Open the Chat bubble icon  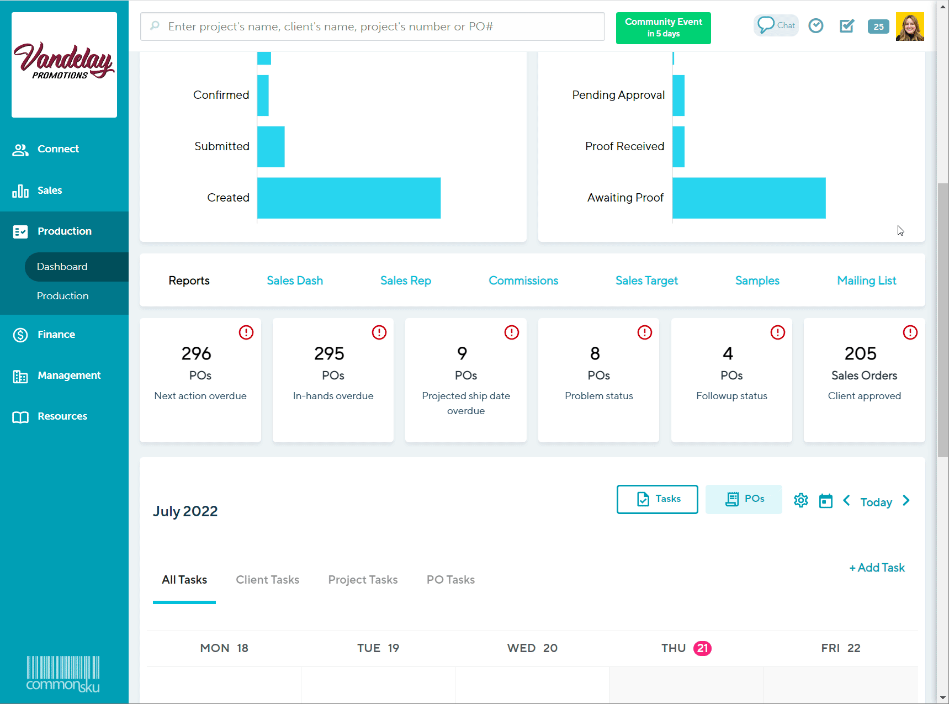click(x=776, y=25)
